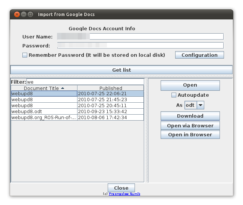Image resolution: width=243 pixels, height=205 pixels.
Task: Click the date 2010-07-25 22:06:21 cell
Action: [111, 94]
